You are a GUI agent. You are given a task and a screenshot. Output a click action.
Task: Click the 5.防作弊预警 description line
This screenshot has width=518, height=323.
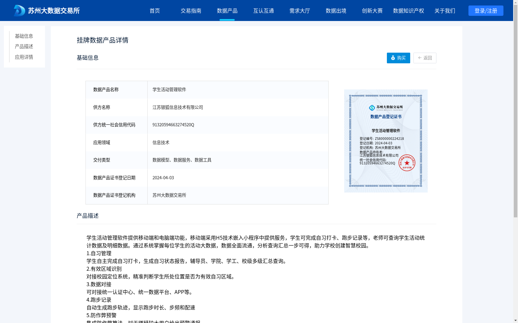click(101, 315)
